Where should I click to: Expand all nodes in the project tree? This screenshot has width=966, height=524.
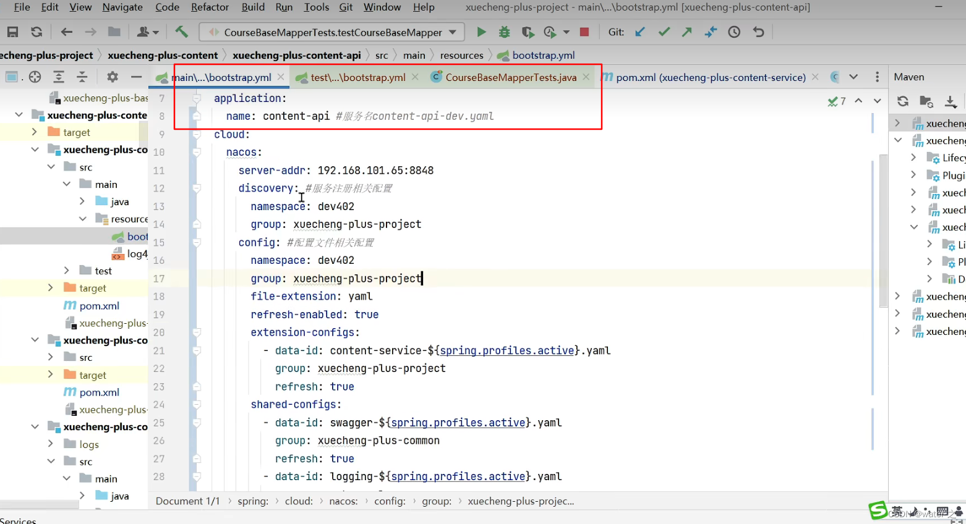(x=59, y=77)
